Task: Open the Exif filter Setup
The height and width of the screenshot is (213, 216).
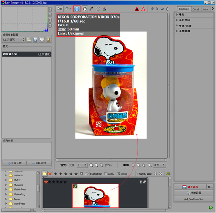Action: click(122, 174)
